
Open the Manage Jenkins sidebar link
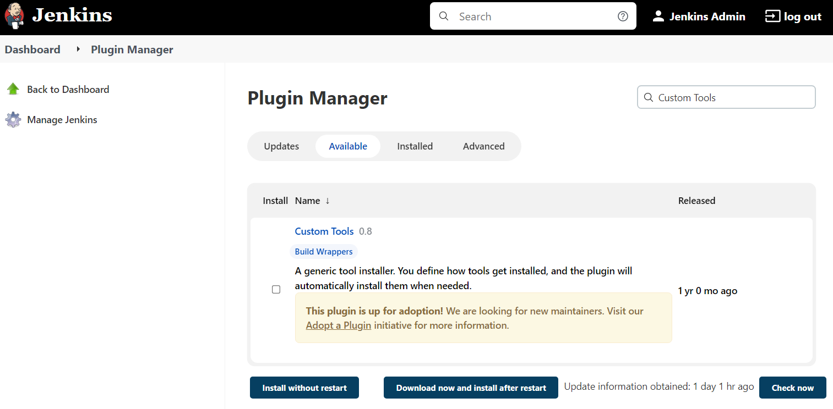point(62,119)
